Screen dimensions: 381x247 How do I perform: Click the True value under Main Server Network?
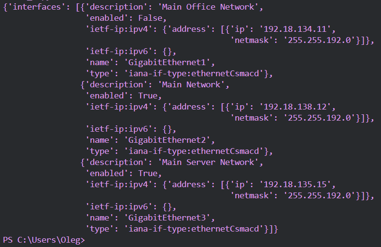click(x=148, y=174)
